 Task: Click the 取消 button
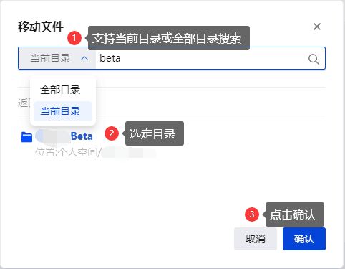pyautogui.click(x=256, y=239)
